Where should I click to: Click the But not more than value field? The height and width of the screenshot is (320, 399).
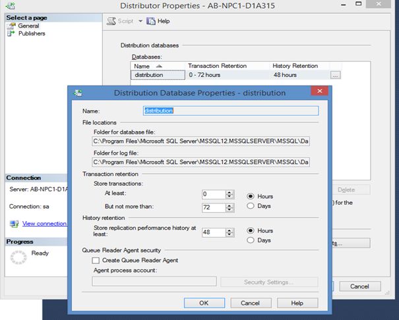[214, 207]
